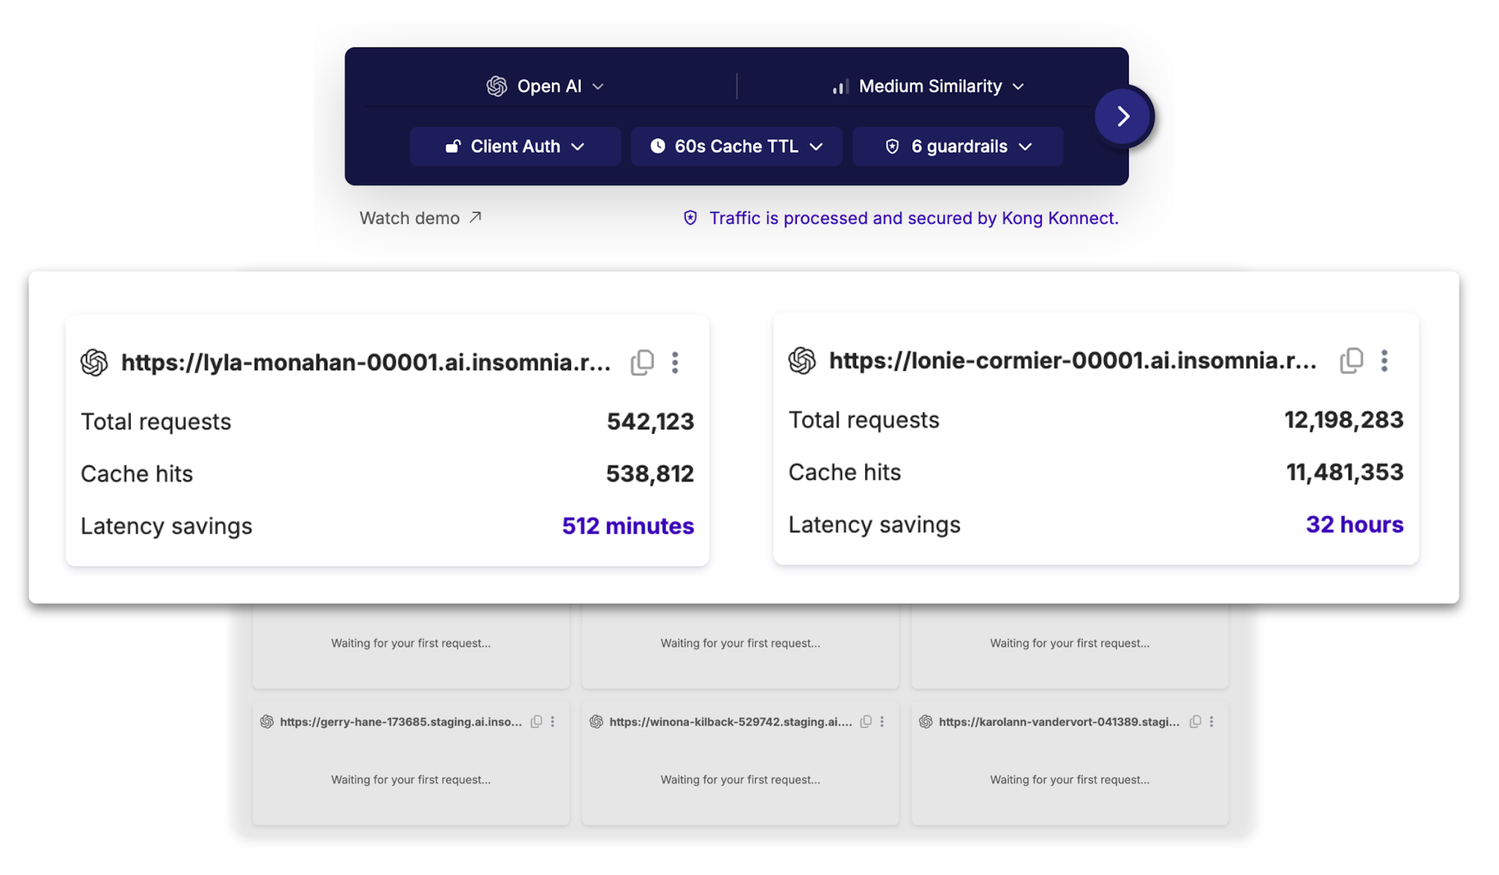
Task: Copy the gerry-hane staging URL
Action: click(536, 722)
